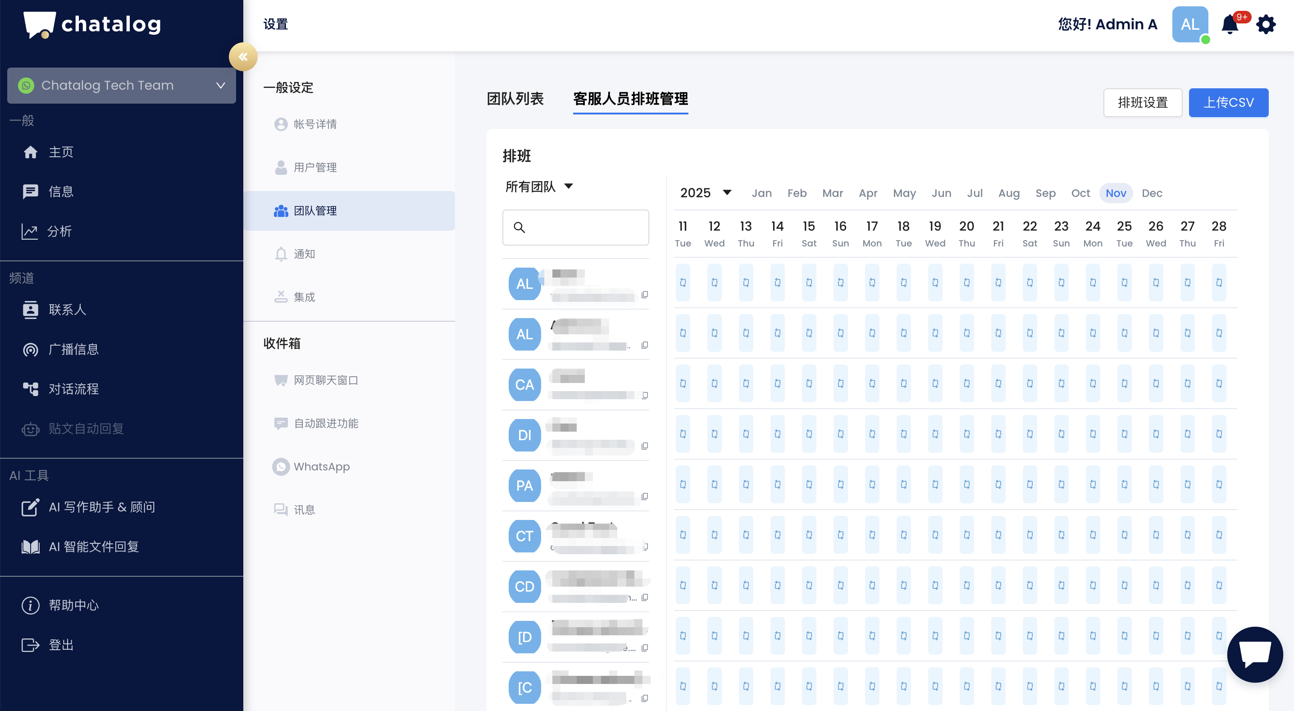Open 分析 analytics from sidebar
Viewport: 1294px width, 711px height.
pyautogui.click(x=59, y=231)
